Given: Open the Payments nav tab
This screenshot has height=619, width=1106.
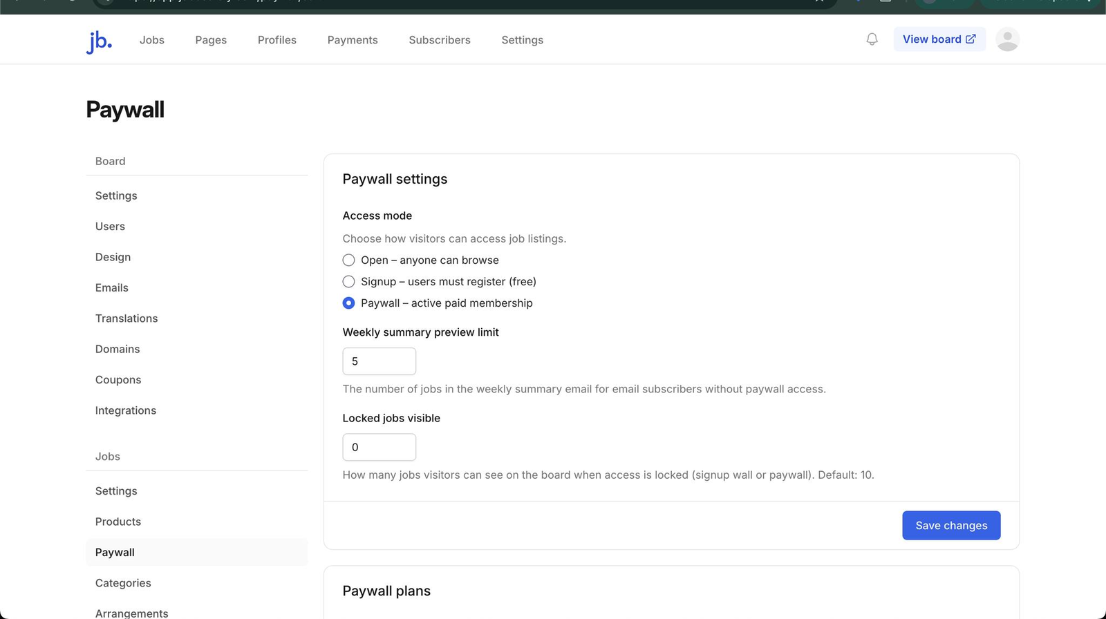Looking at the screenshot, I should (353, 40).
